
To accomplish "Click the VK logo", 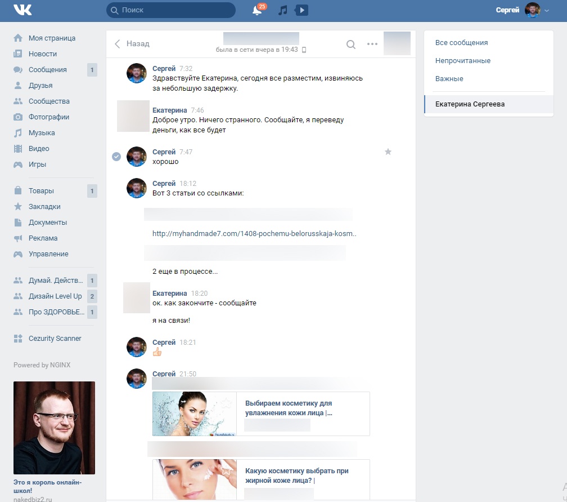I will [x=22, y=10].
